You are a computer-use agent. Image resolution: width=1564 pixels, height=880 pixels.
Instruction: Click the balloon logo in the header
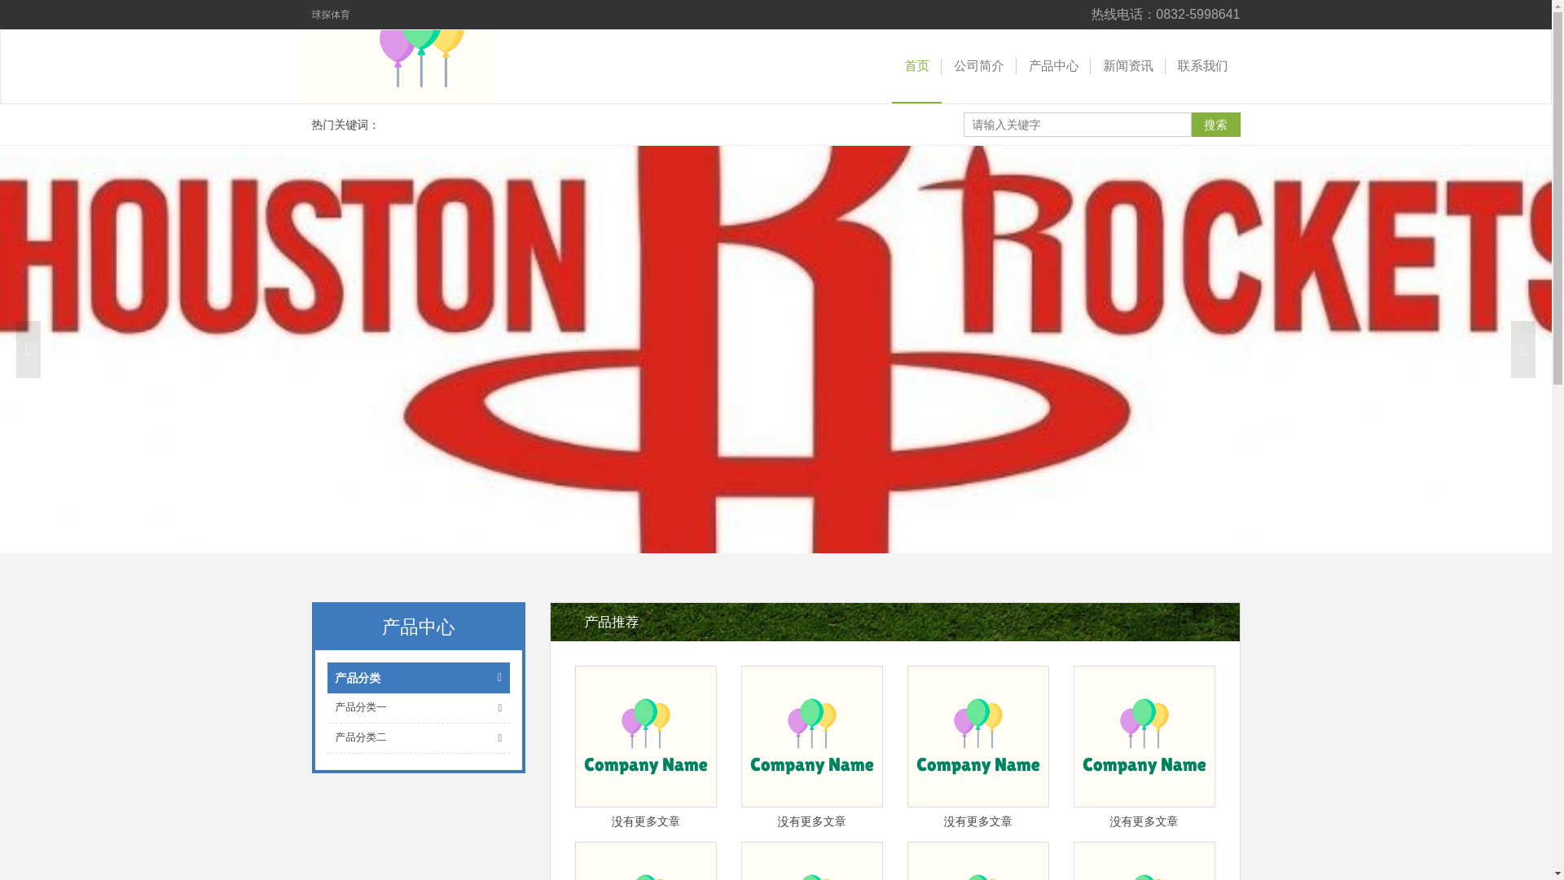point(397,66)
